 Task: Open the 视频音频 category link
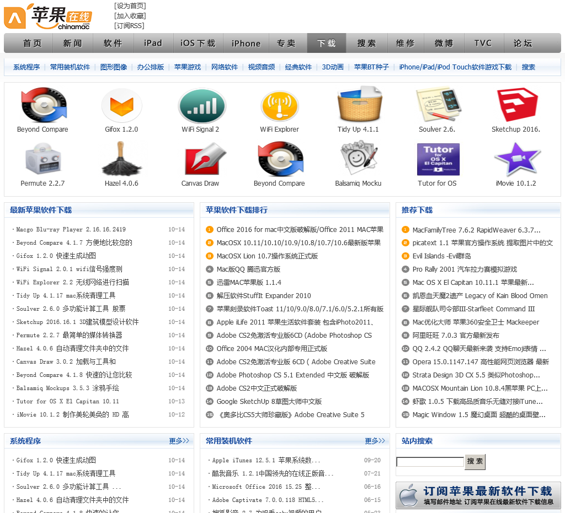[261, 67]
